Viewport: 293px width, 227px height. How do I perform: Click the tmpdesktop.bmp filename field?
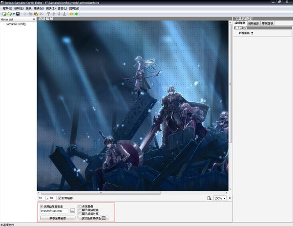54,211
